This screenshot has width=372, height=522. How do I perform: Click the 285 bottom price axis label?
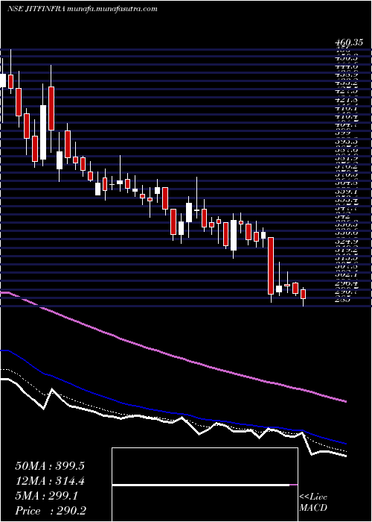[342, 299]
